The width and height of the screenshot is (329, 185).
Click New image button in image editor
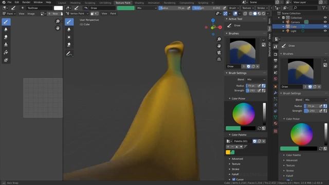click(53, 14)
